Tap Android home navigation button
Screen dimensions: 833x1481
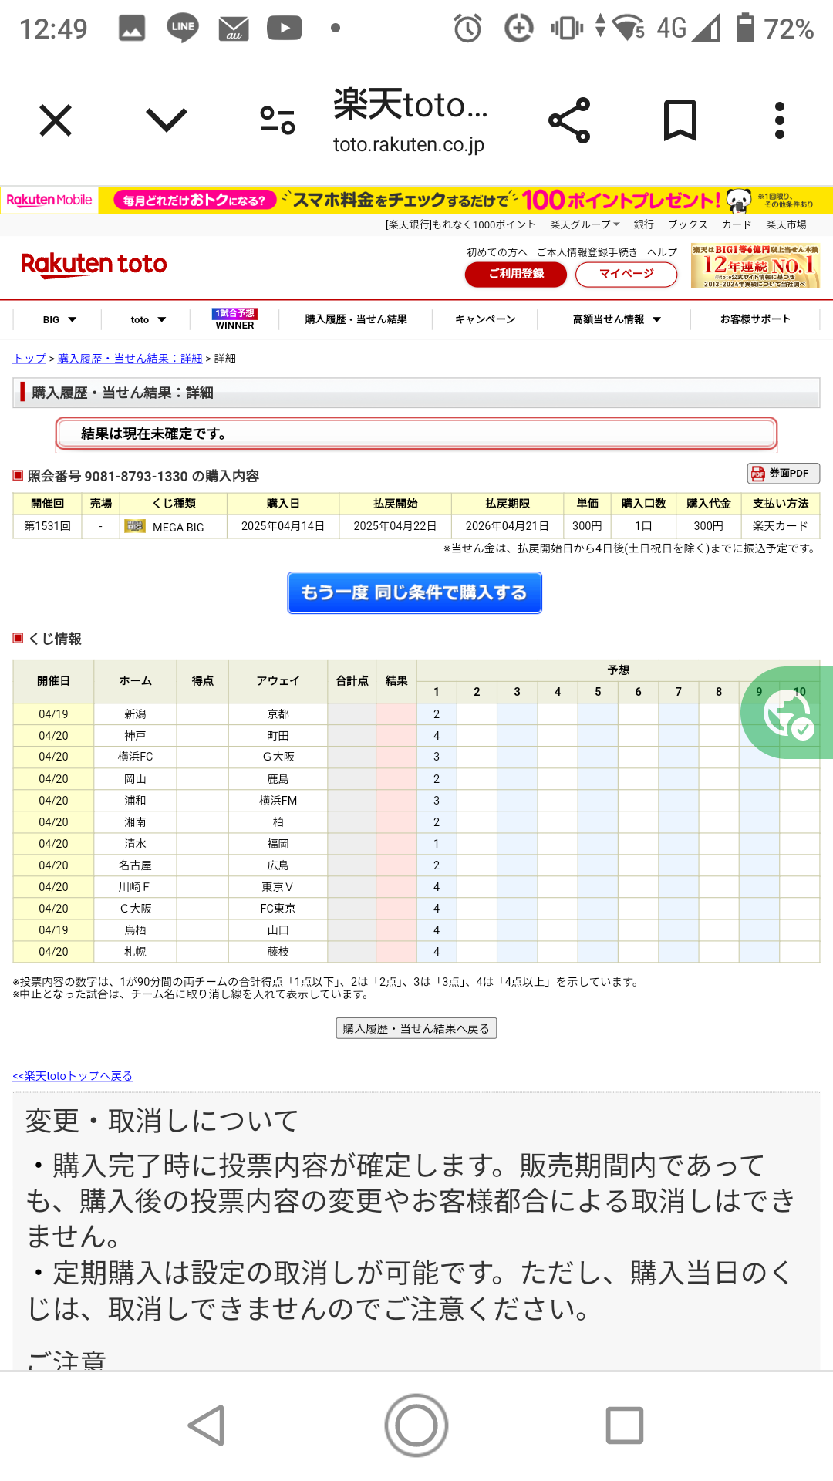pyautogui.click(x=416, y=1425)
